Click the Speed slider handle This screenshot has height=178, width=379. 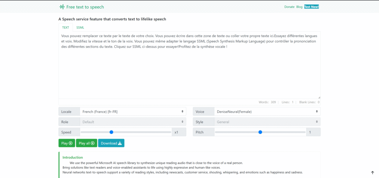[111, 132]
